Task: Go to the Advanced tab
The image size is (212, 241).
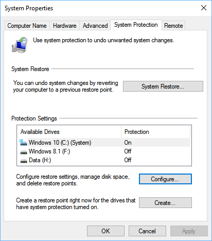Action: [x=95, y=26]
